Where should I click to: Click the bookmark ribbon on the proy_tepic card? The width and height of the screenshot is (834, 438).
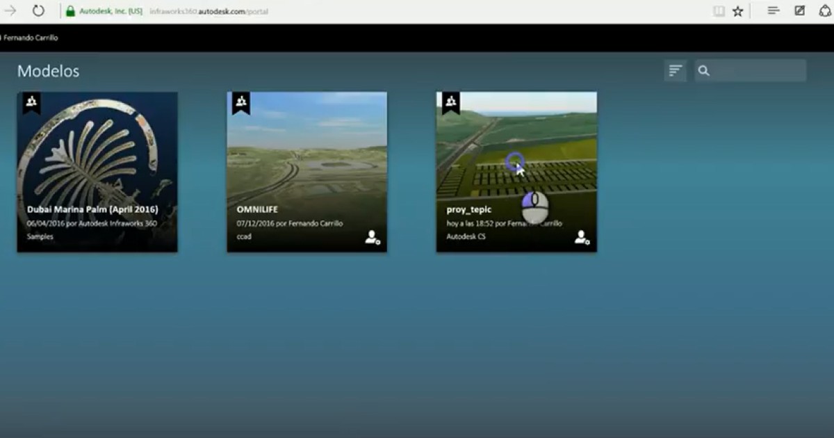click(x=451, y=101)
